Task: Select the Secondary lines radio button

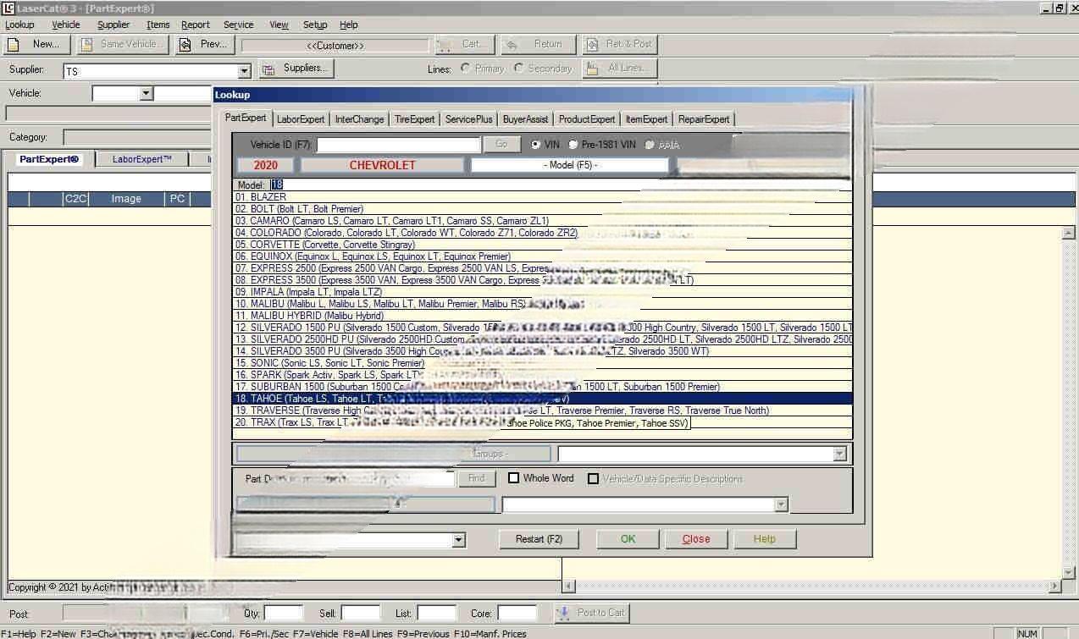Action: (518, 68)
